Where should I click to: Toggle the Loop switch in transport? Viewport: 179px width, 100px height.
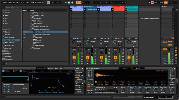click(110, 2)
